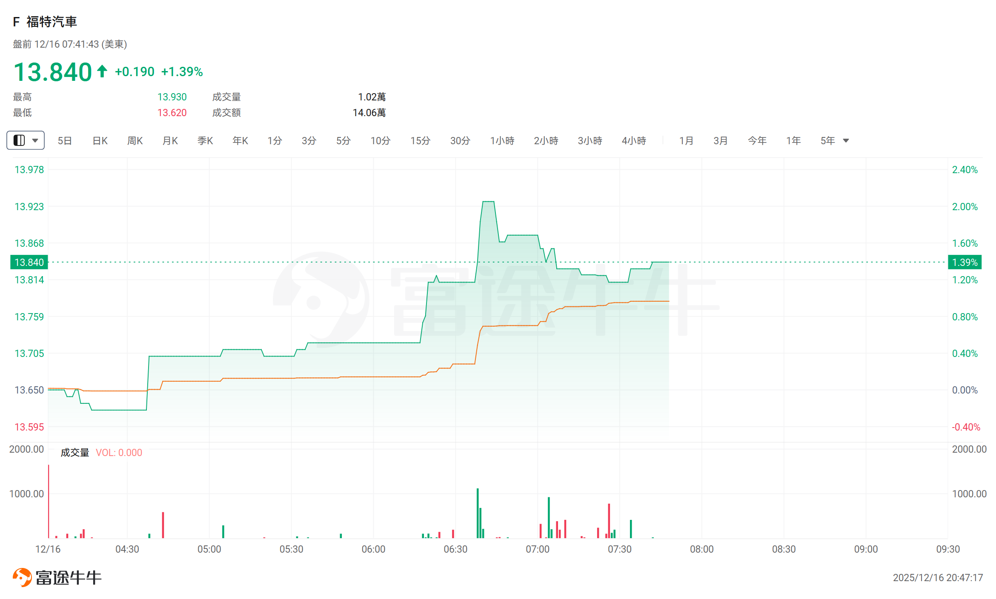Switch to the 5日 chart tab
996x599 pixels.
click(x=65, y=140)
